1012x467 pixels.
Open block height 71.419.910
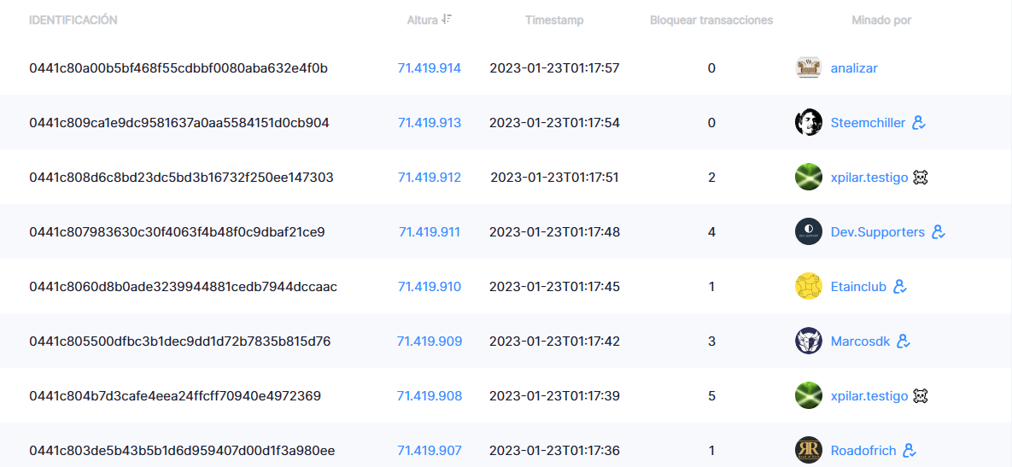[430, 286]
